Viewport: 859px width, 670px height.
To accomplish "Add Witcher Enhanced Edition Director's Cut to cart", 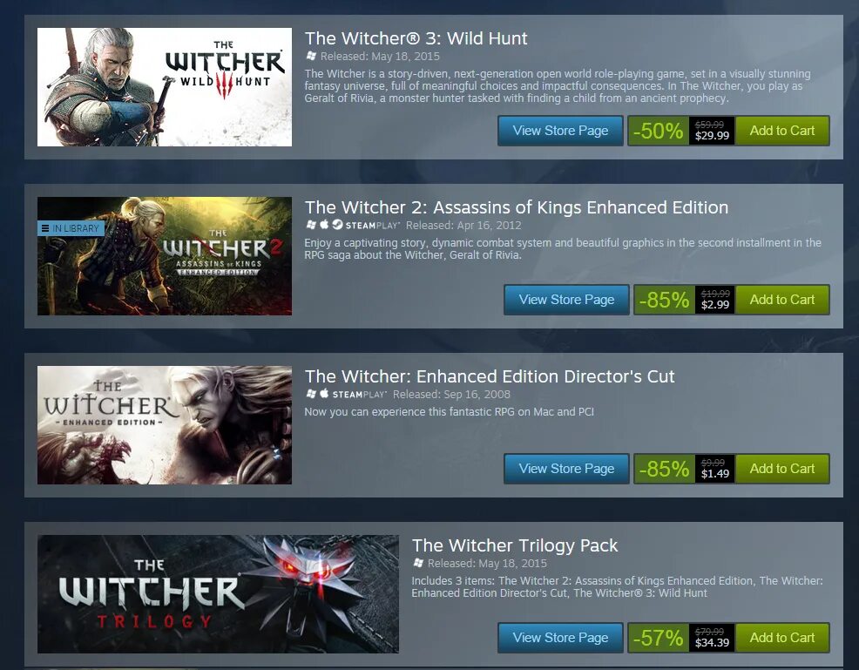I will click(x=782, y=469).
